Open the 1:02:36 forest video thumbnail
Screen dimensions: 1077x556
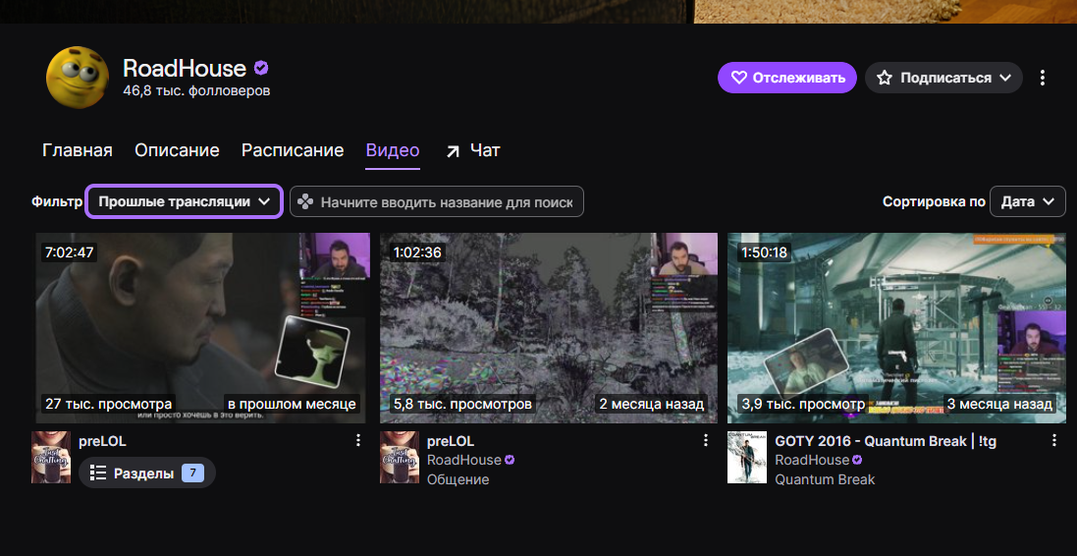(x=549, y=328)
